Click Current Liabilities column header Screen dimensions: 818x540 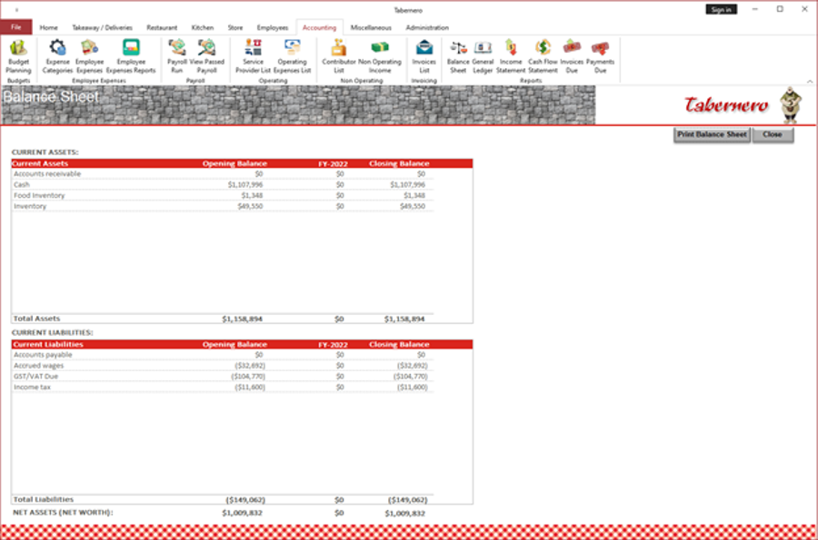click(x=48, y=344)
